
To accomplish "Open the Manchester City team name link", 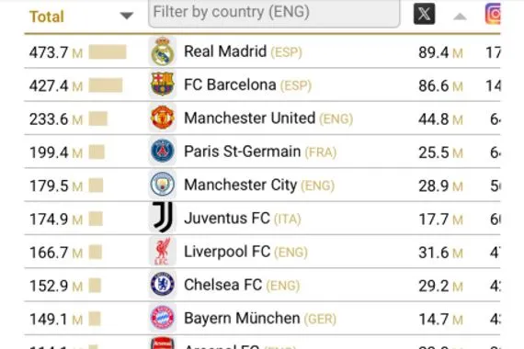I will [240, 185].
